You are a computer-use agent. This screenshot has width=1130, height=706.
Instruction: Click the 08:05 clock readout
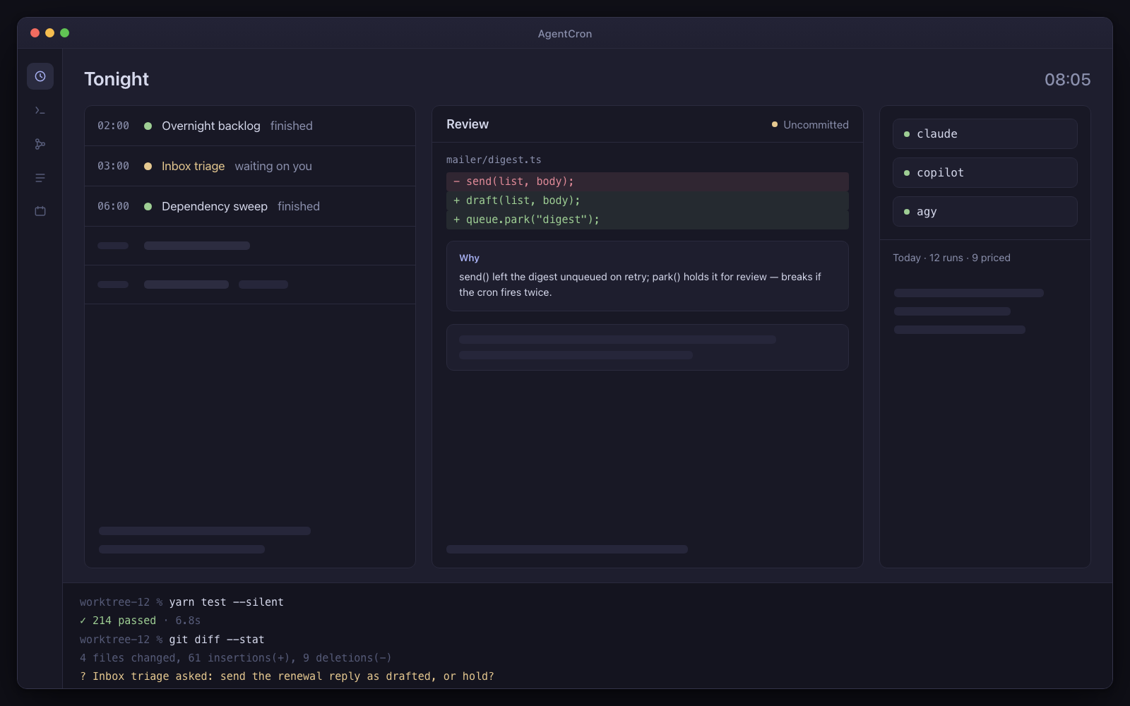tap(1067, 80)
